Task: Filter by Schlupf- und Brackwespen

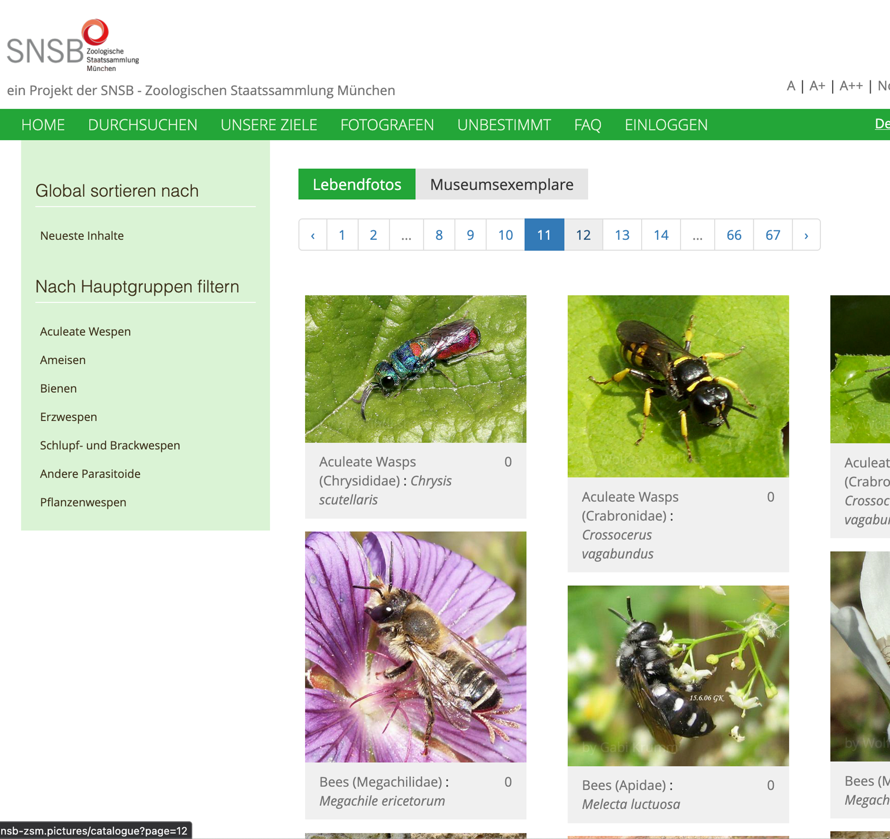Action: coord(110,445)
